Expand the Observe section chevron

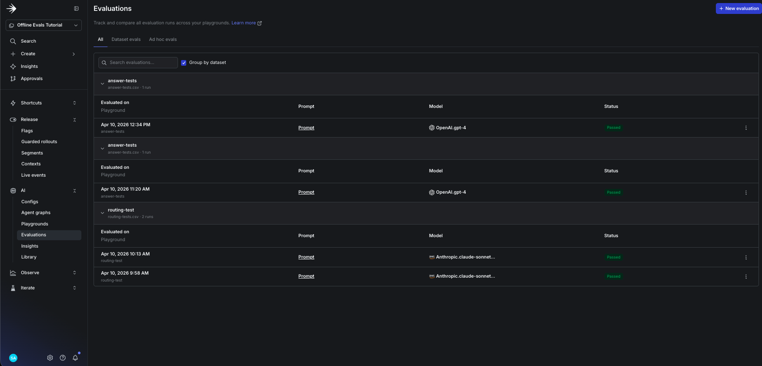click(x=74, y=273)
